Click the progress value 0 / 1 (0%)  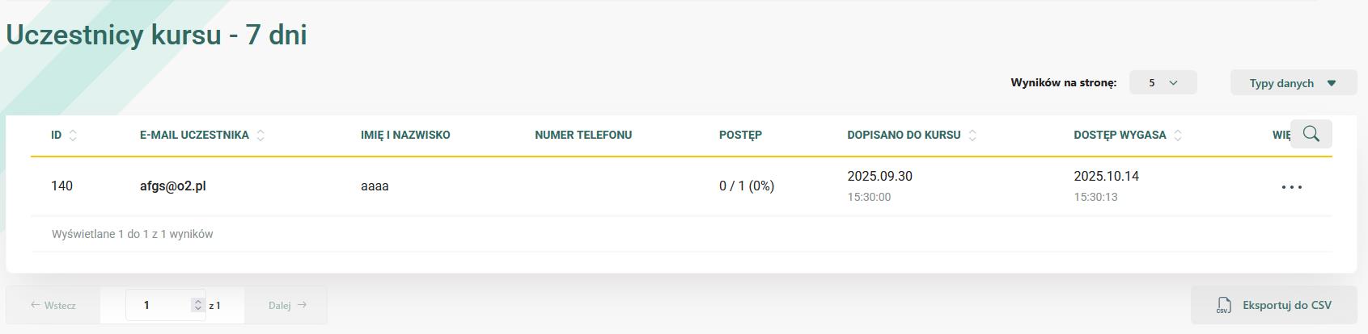(746, 186)
